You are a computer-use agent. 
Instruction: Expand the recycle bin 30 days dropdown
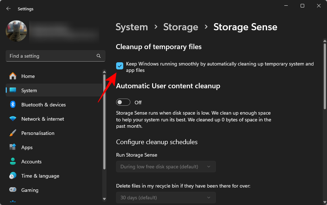point(166,198)
